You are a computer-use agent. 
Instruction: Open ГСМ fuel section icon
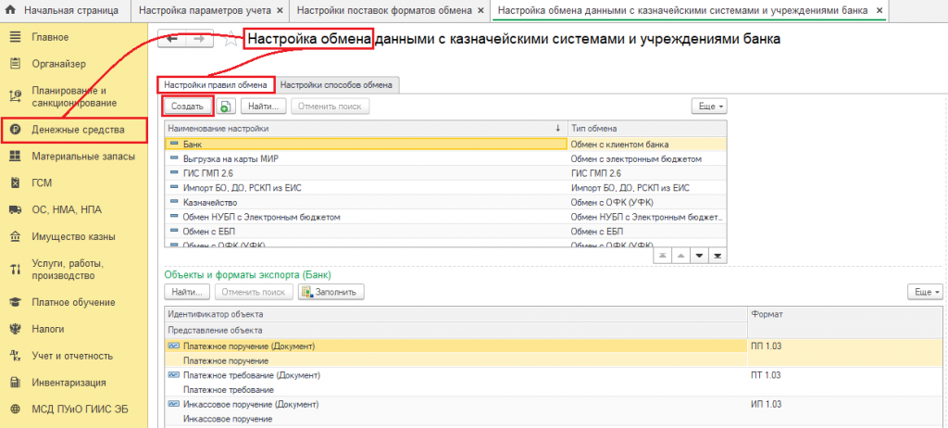[x=16, y=183]
